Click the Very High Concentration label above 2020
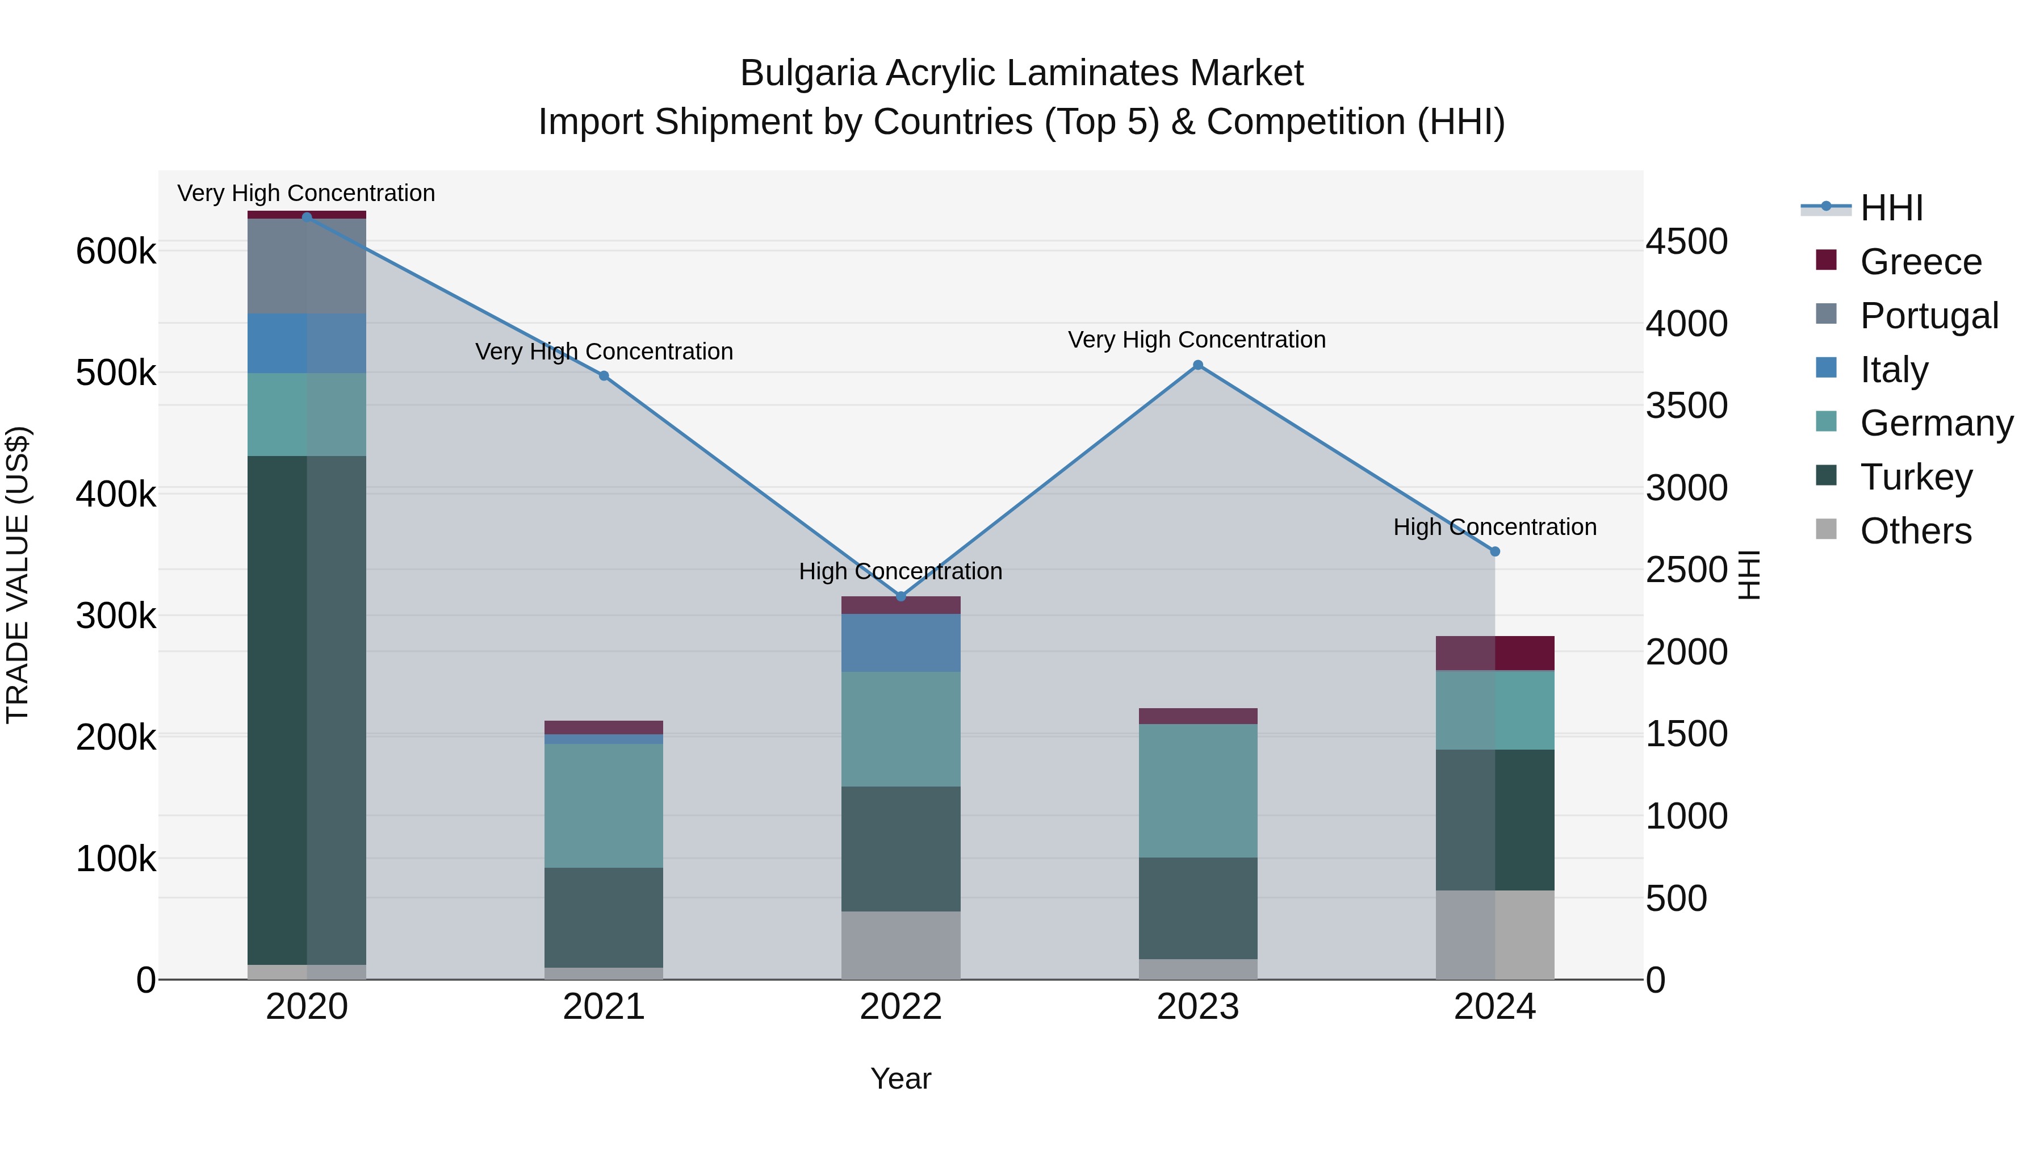This screenshot has height=1150, width=2044. (306, 194)
